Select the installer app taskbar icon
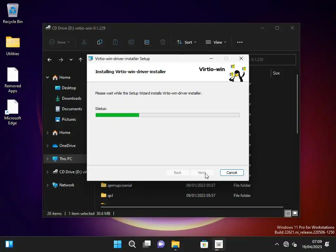Screen dimensions: 336x252 pos(219,244)
